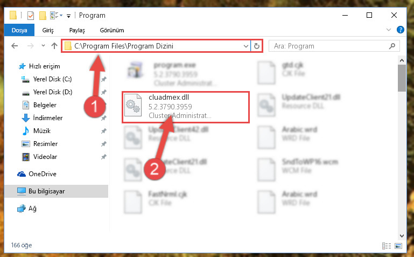Switch to details view layout icon

(x=387, y=246)
